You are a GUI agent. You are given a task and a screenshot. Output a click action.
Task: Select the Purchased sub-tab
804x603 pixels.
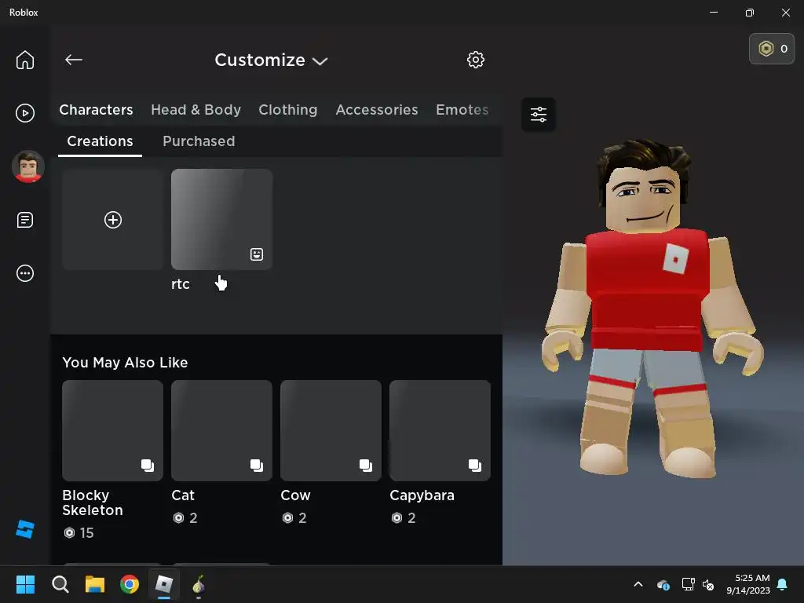pos(199,141)
